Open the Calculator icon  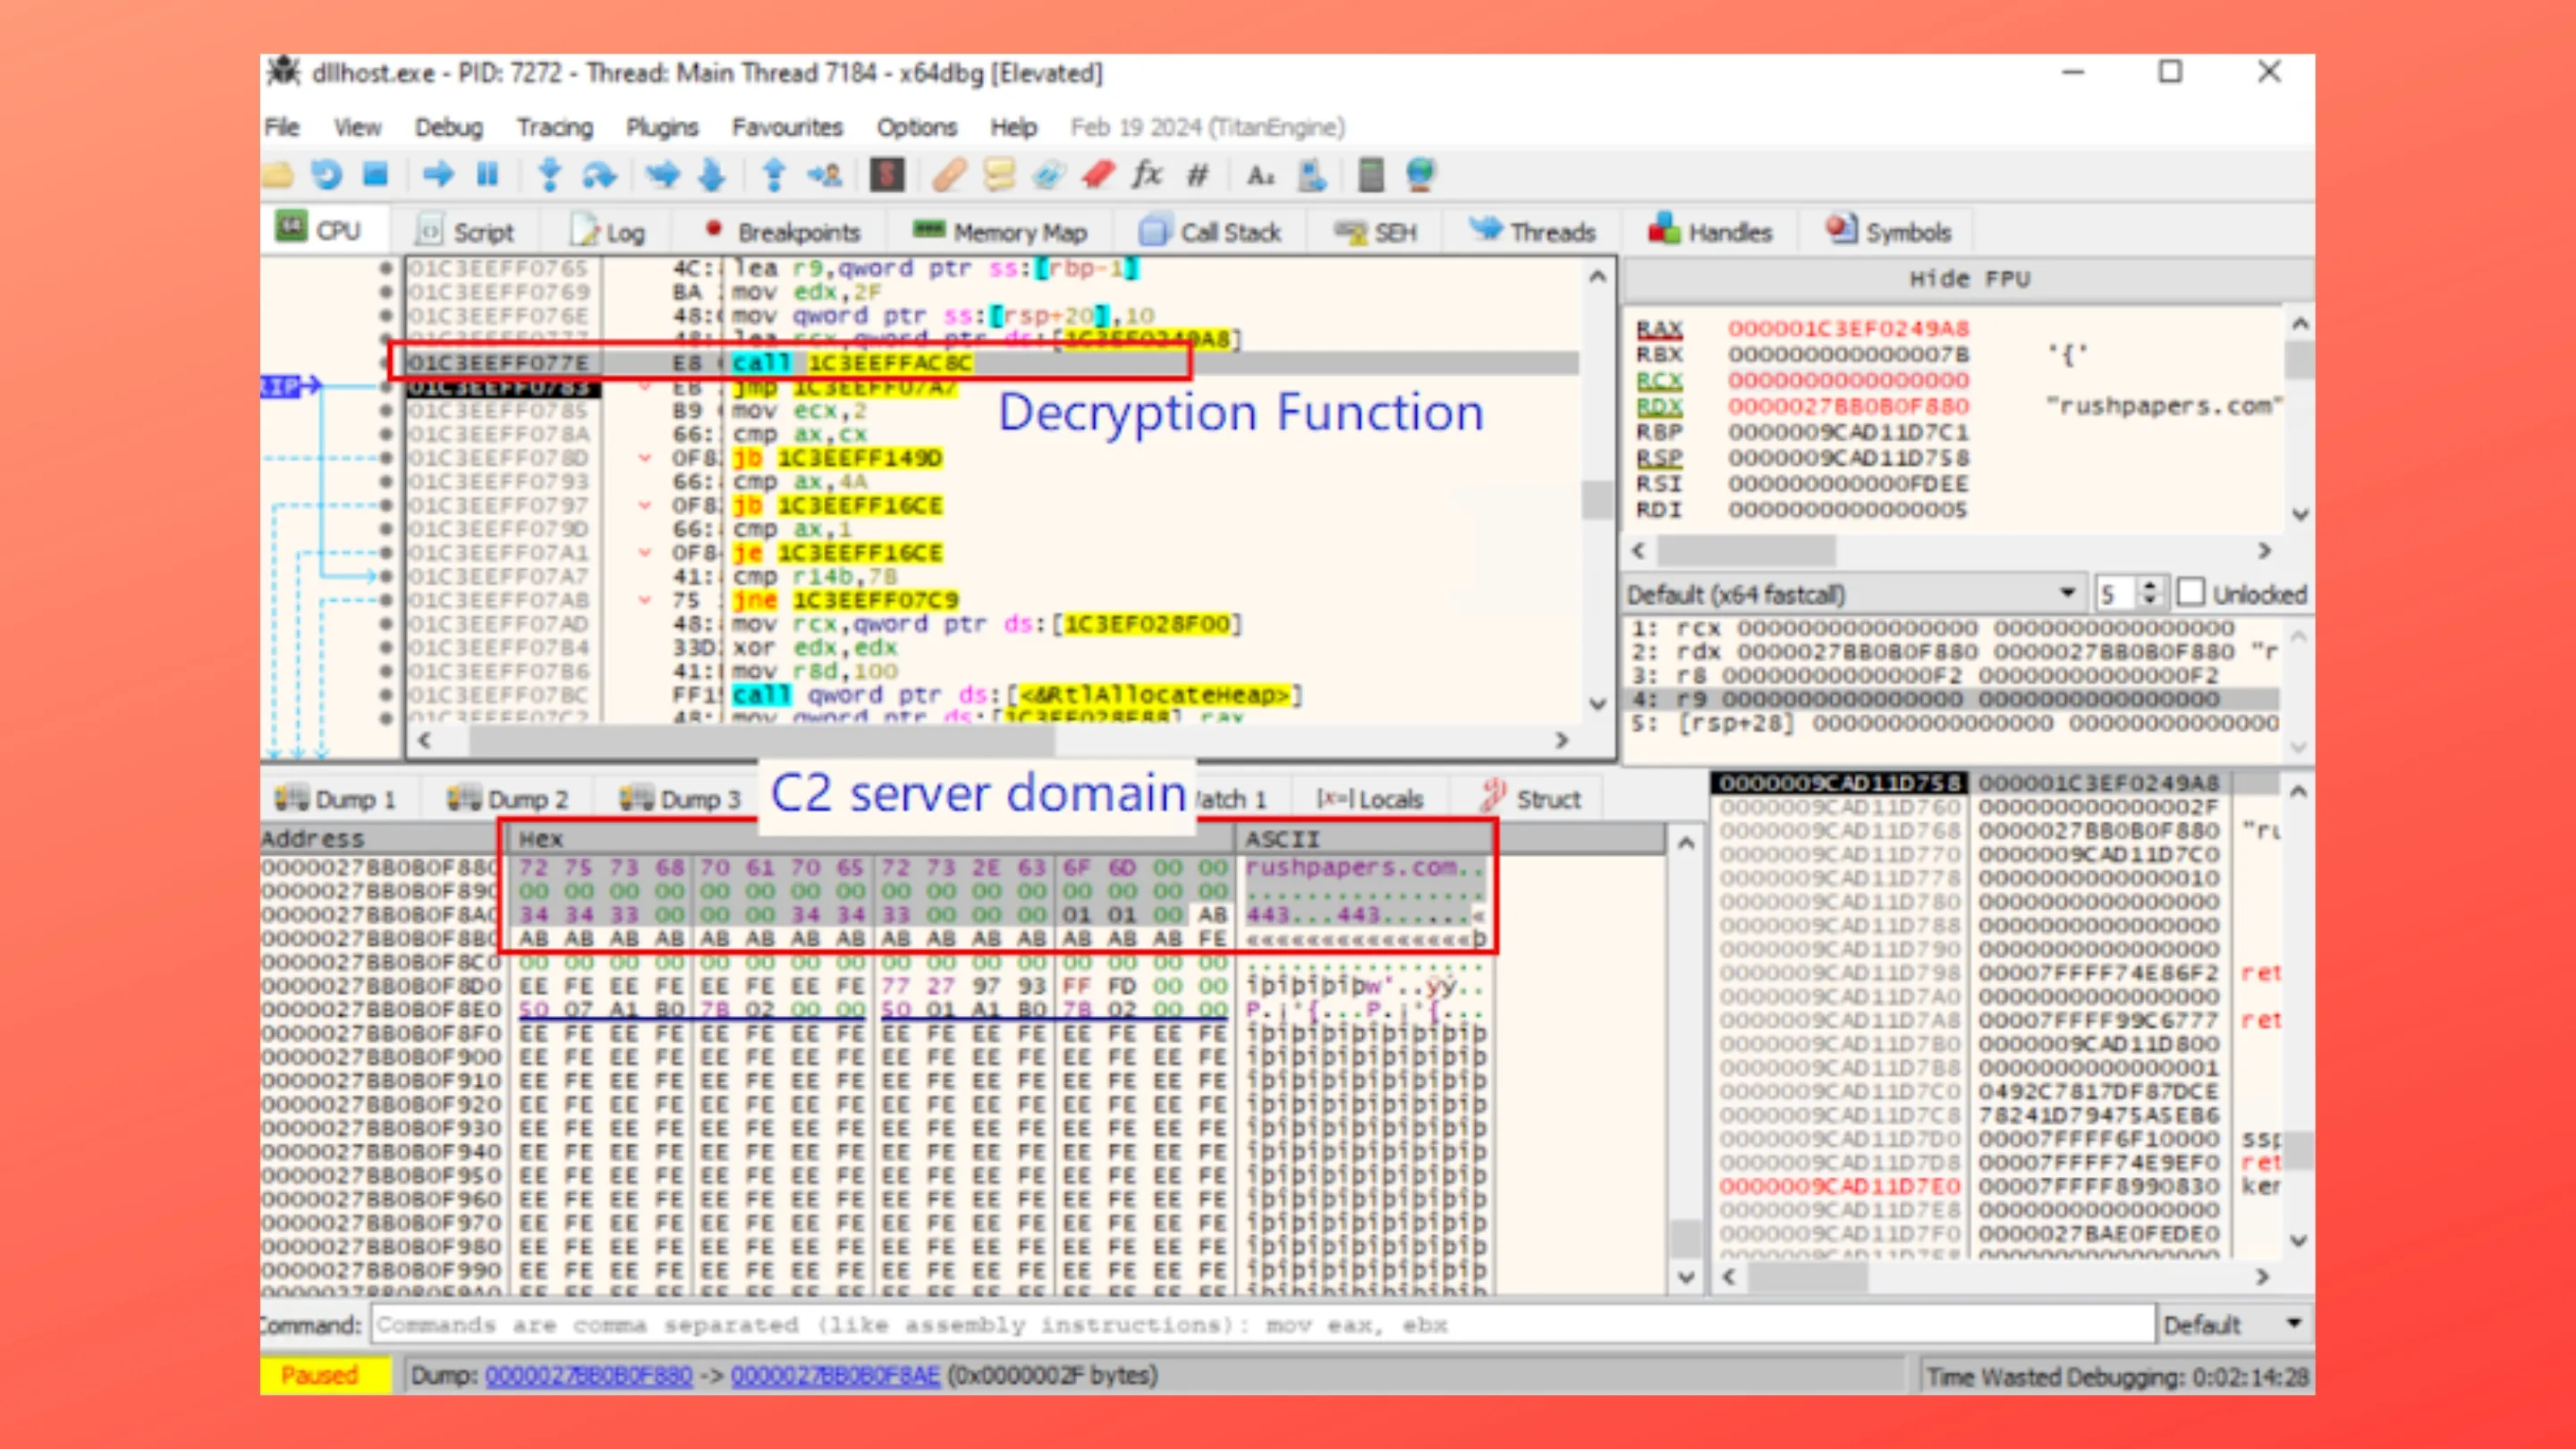coord(1372,175)
